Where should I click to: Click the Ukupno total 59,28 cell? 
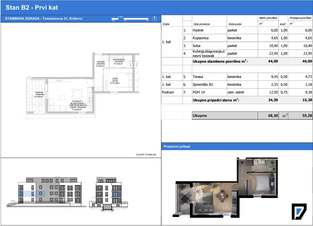(x=300, y=116)
